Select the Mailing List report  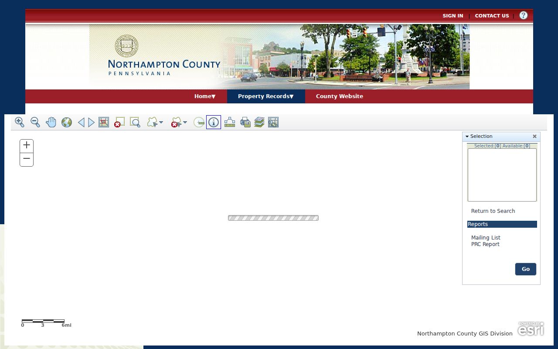(x=486, y=238)
